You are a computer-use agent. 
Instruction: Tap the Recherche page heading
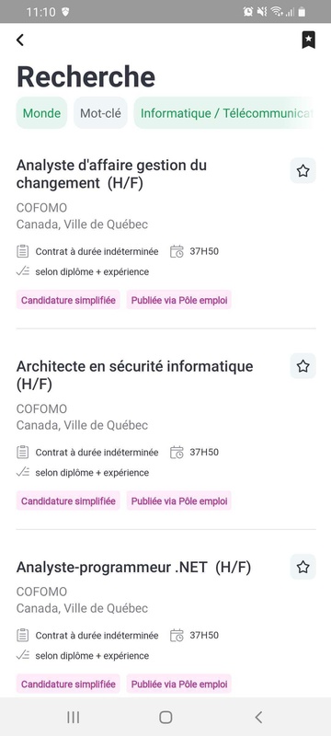click(x=86, y=77)
